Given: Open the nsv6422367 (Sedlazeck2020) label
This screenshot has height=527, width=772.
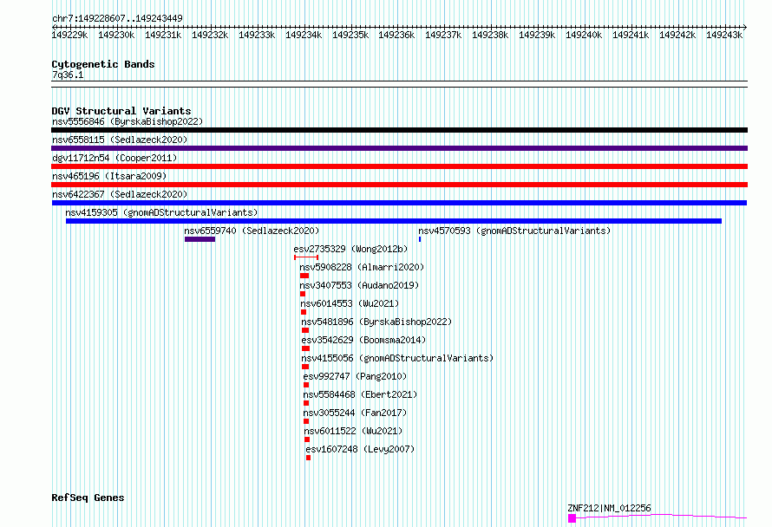Looking at the screenshot, I should (120, 194).
